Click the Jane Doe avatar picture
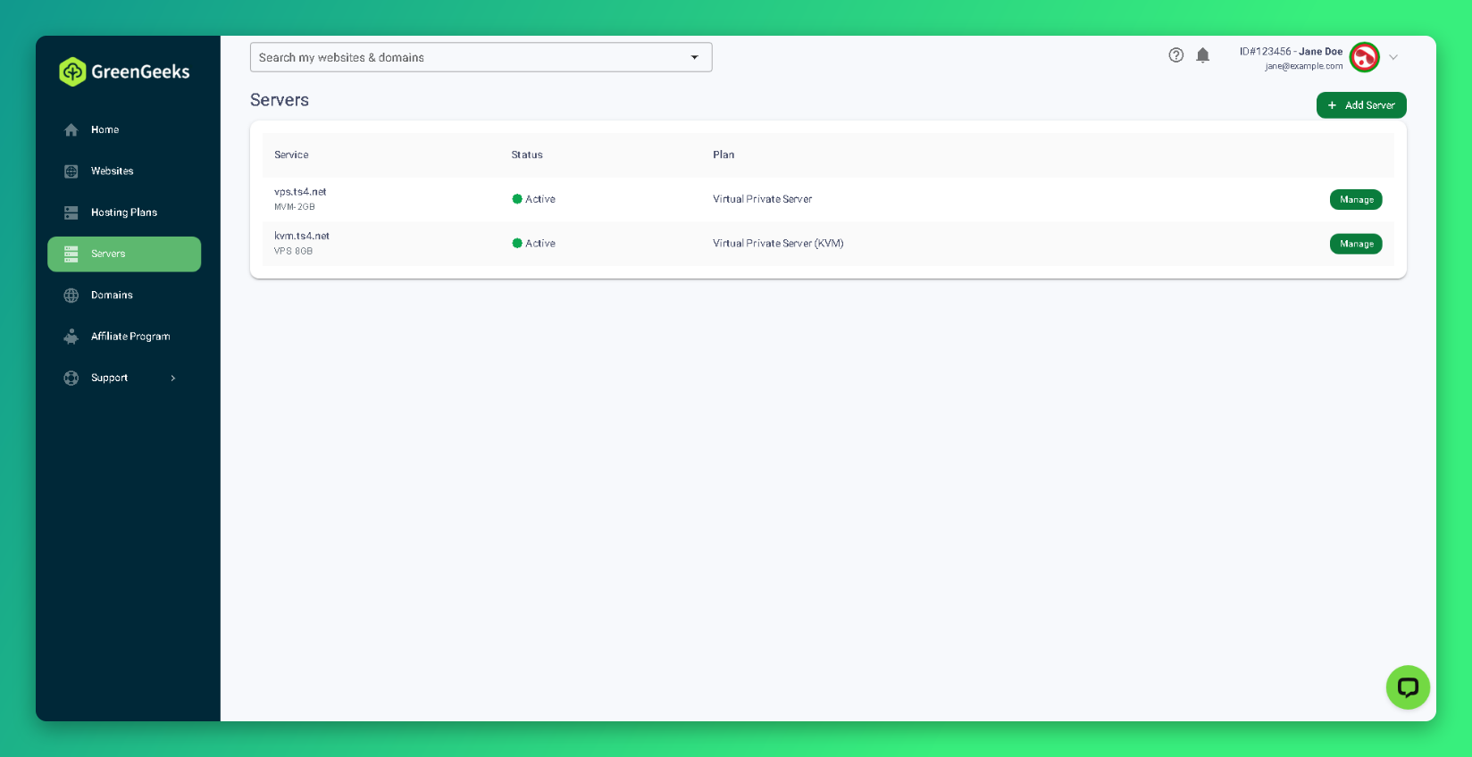The height and width of the screenshot is (757, 1472). 1365,57
